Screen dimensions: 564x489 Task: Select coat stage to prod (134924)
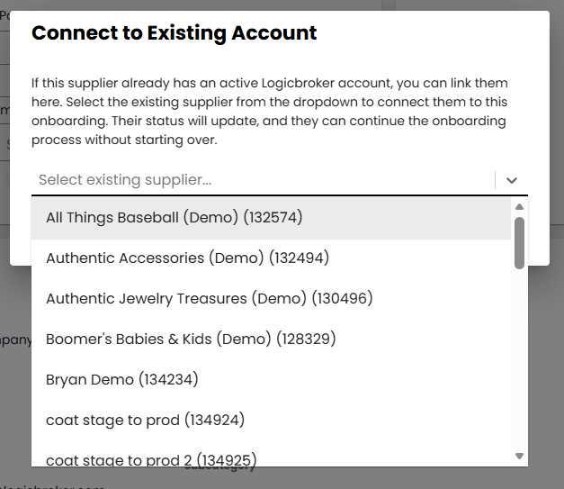pyautogui.click(x=145, y=420)
